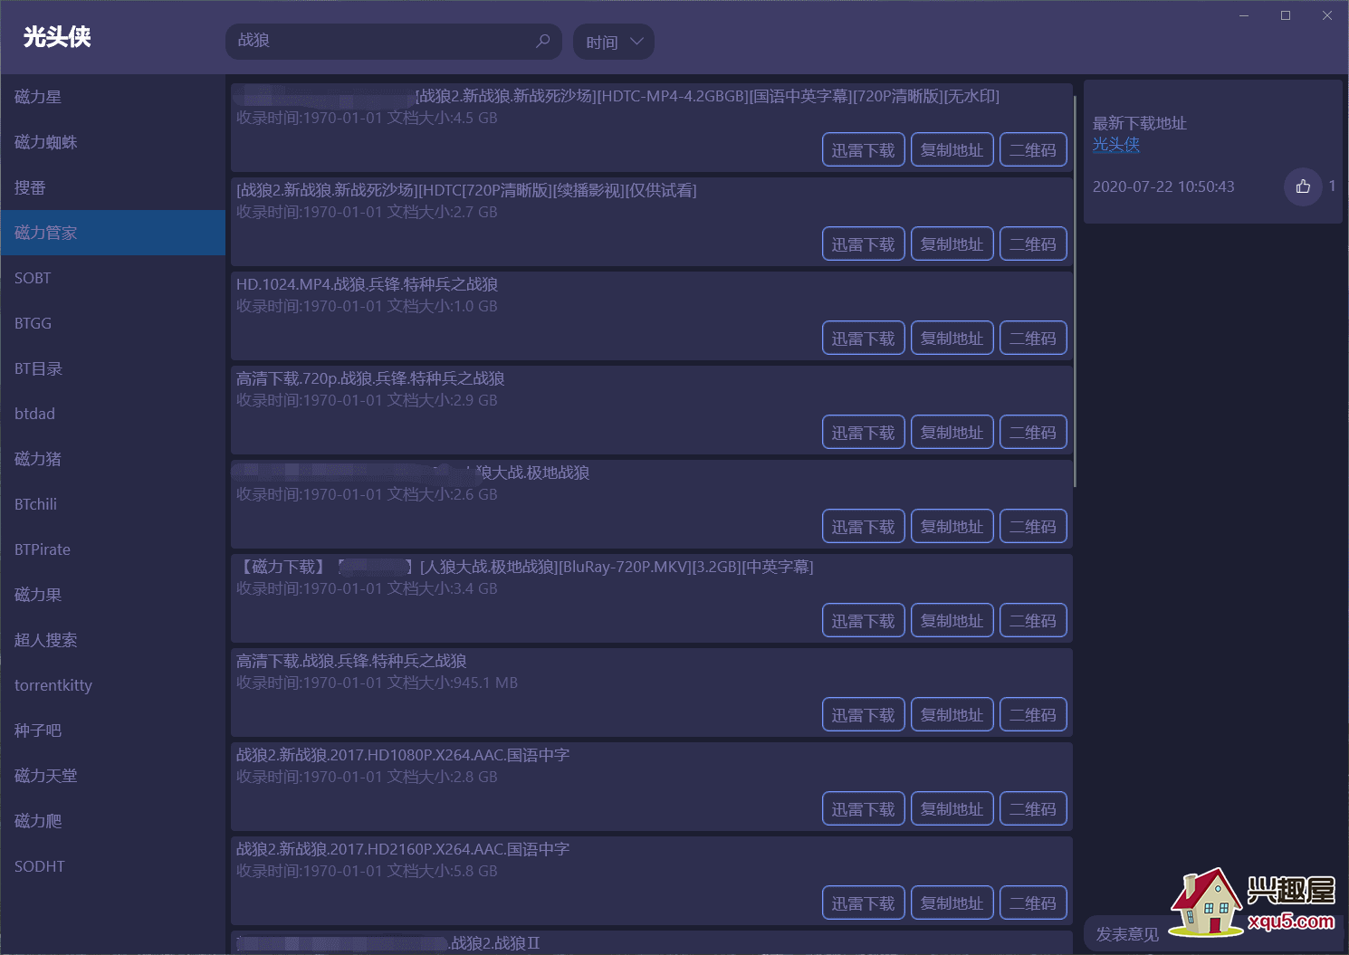Select 磁力蜘蛛 source in sidebar
Image resolution: width=1349 pixels, height=955 pixels.
(x=113, y=142)
